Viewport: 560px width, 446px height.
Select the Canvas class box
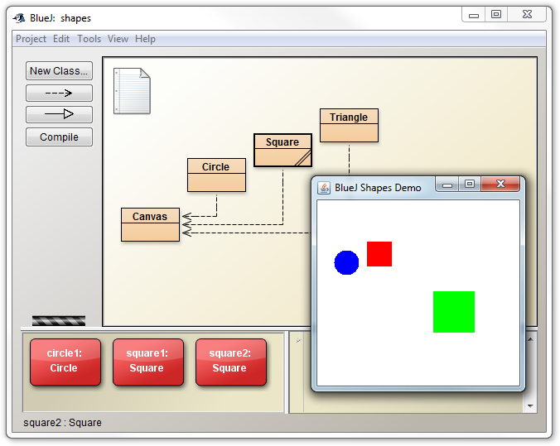tap(150, 225)
